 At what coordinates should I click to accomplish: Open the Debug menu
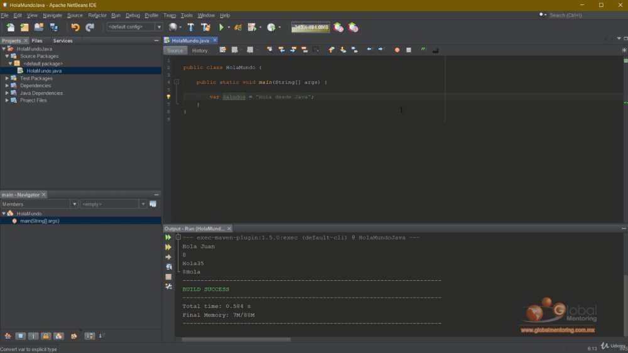[133, 15]
